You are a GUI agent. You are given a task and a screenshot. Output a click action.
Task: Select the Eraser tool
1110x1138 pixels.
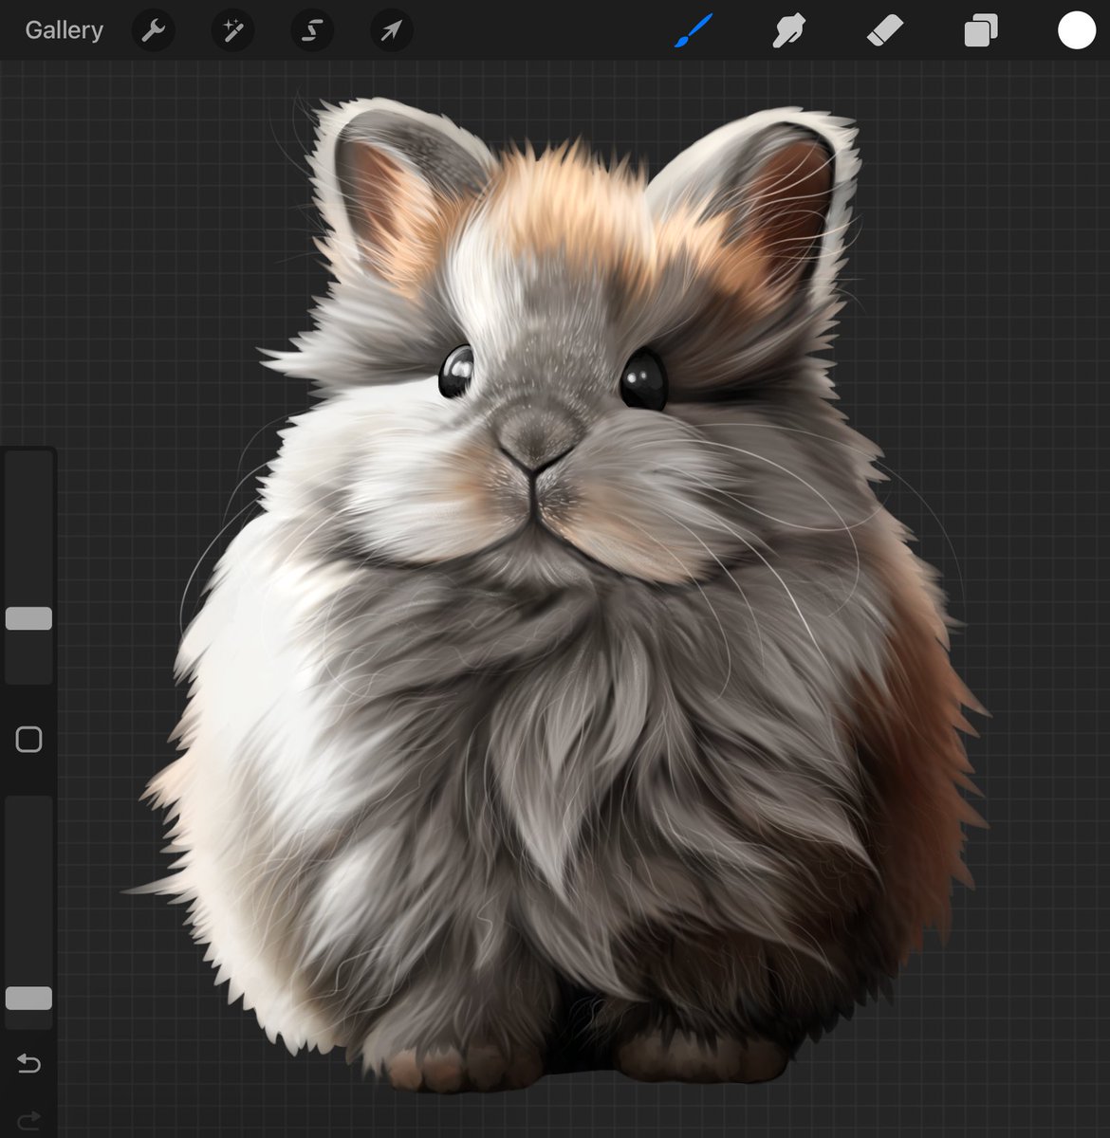[x=884, y=31]
